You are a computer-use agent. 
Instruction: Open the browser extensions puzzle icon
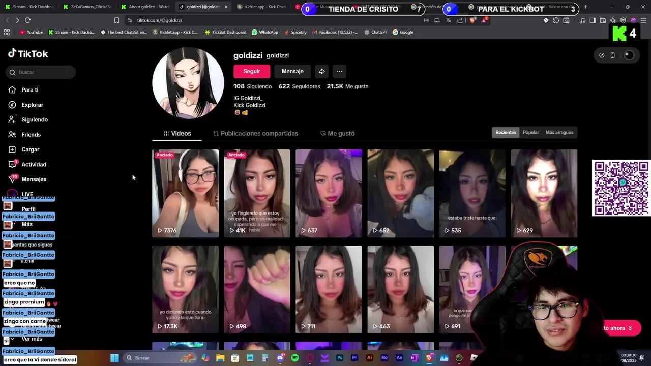(556, 20)
